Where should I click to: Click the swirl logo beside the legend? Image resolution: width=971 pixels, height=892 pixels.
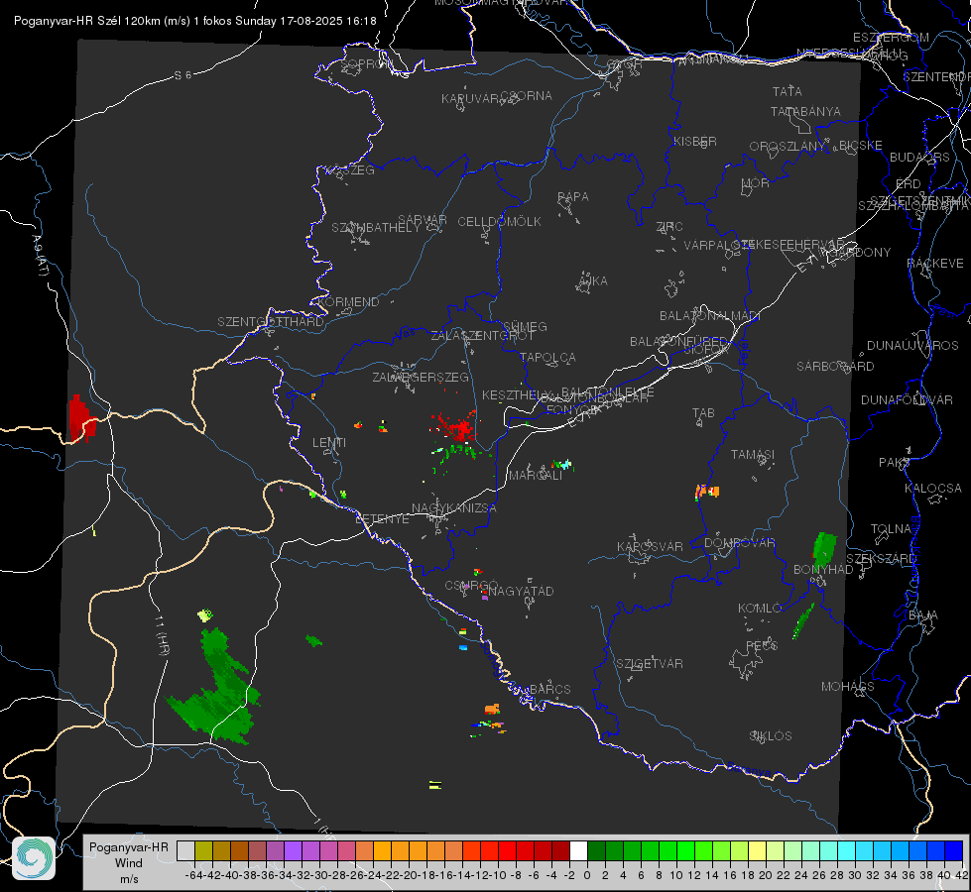(x=34, y=858)
